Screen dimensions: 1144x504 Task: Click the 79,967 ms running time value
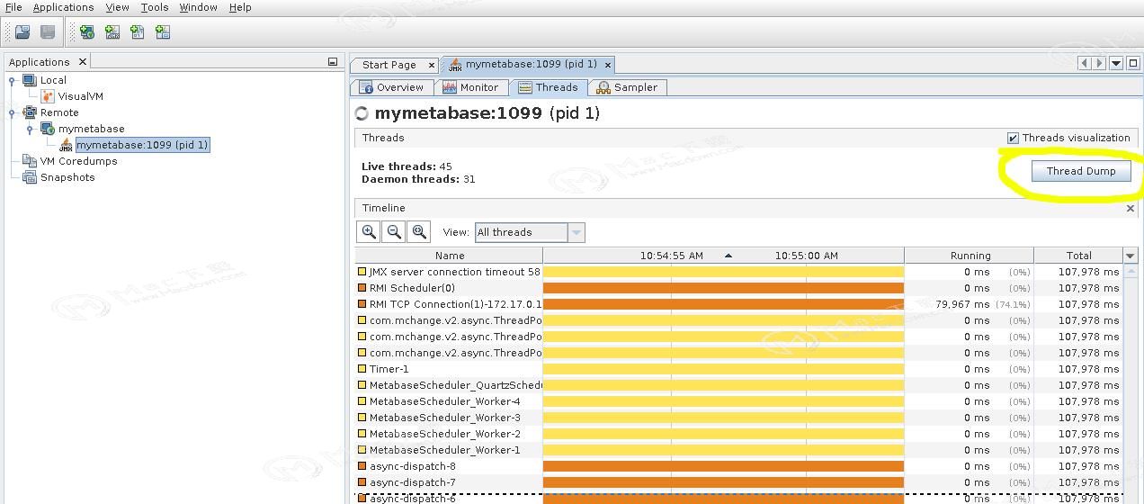tap(962, 304)
